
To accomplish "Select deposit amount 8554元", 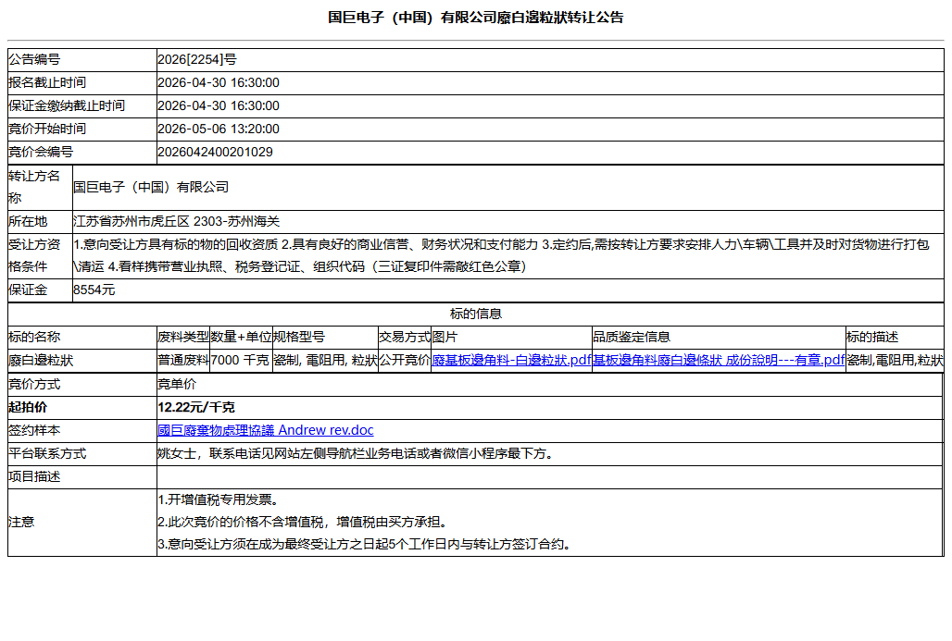I will tap(94, 290).
